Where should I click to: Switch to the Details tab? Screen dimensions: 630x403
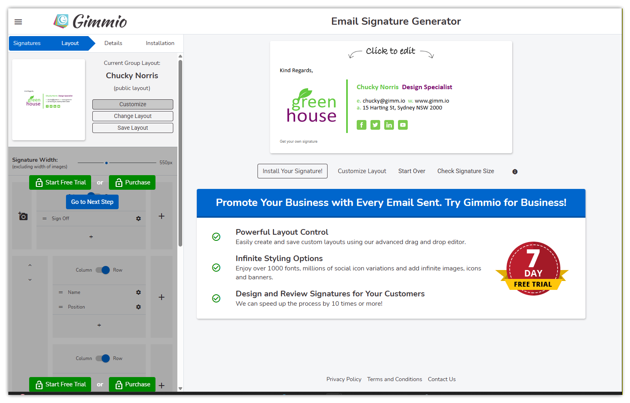tap(113, 43)
